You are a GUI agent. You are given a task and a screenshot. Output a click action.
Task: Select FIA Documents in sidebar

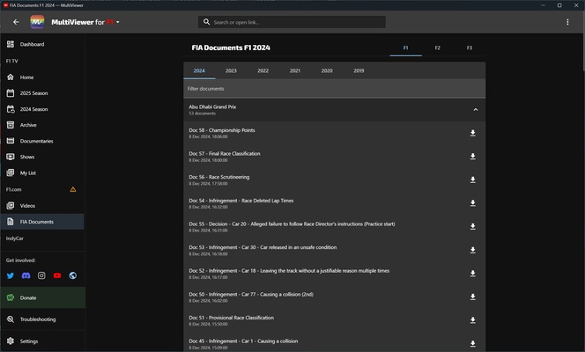coord(42,222)
